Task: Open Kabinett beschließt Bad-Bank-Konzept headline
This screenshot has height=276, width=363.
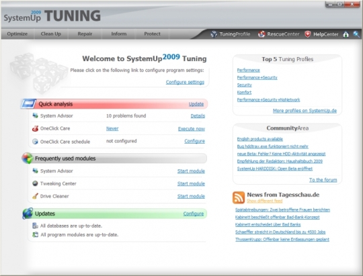Action: (278, 217)
